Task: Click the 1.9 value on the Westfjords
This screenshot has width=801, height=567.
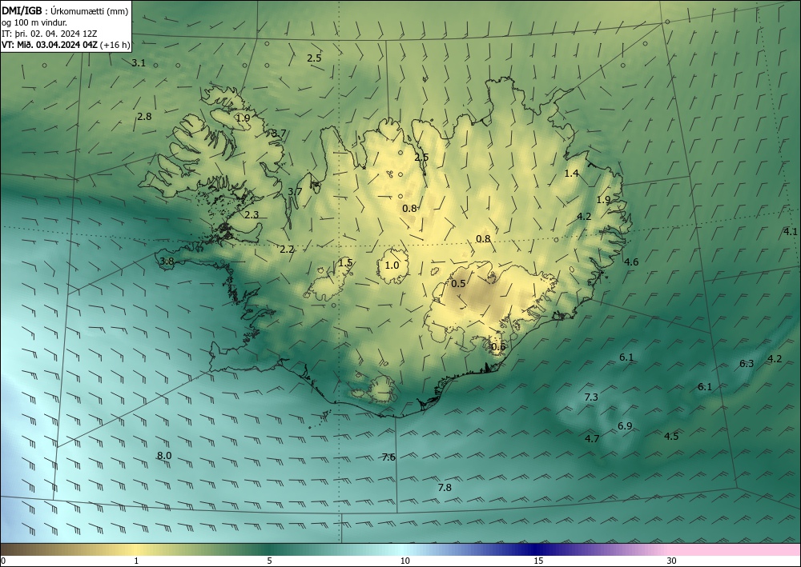Action: click(x=244, y=118)
